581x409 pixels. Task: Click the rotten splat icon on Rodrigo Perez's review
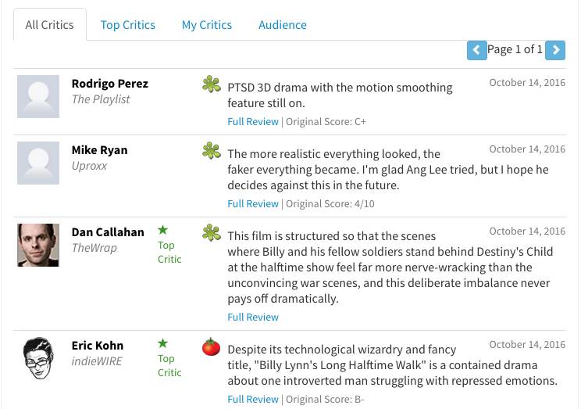(211, 84)
